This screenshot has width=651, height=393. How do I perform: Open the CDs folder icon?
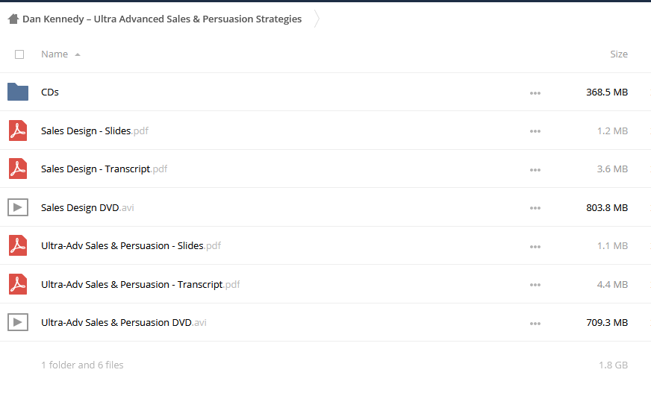18,92
